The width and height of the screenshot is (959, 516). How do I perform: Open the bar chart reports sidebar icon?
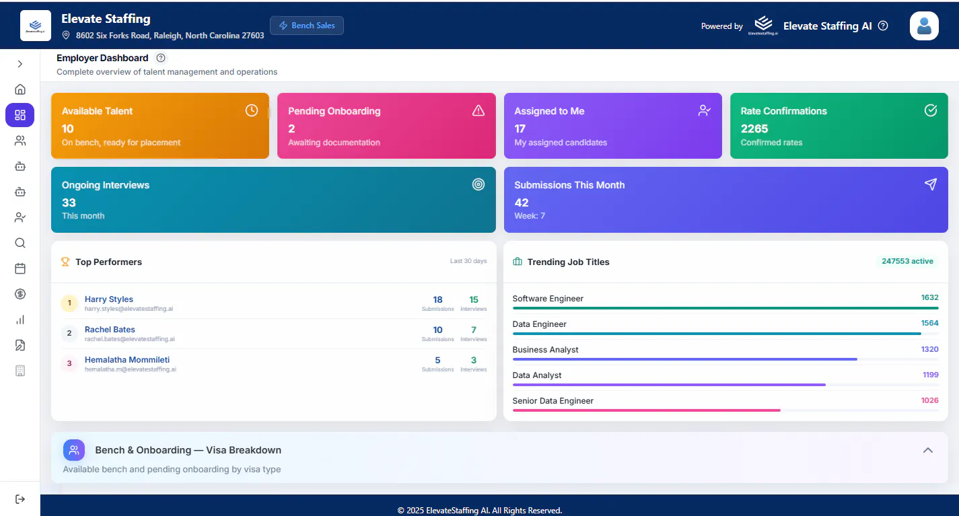pyautogui.click(x=20, y=320)
